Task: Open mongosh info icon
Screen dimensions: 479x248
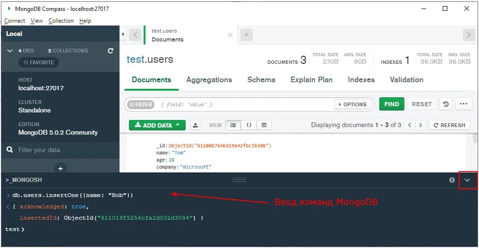Action: pyautogui.click(x=452, y=180)
